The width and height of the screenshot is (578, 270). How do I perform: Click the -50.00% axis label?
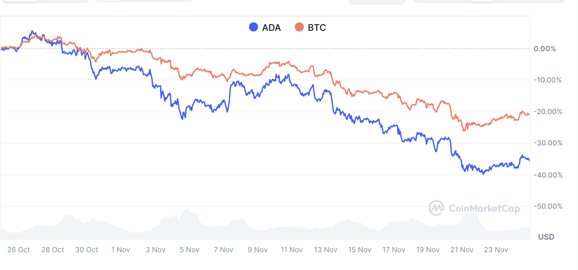(x=548, y=206)
